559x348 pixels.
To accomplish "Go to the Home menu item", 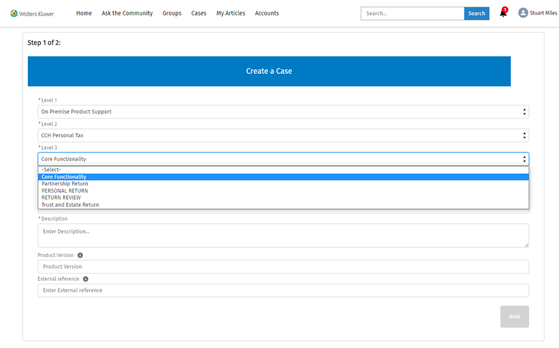I will [84, 13].
